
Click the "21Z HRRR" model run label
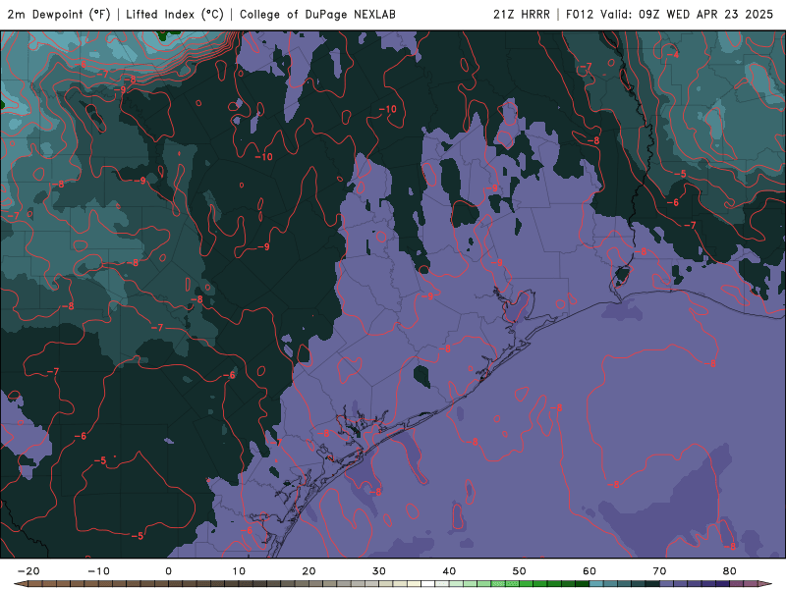tap(522, 14)
